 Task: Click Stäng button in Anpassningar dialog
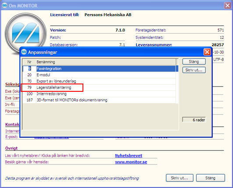click(194, 62)
